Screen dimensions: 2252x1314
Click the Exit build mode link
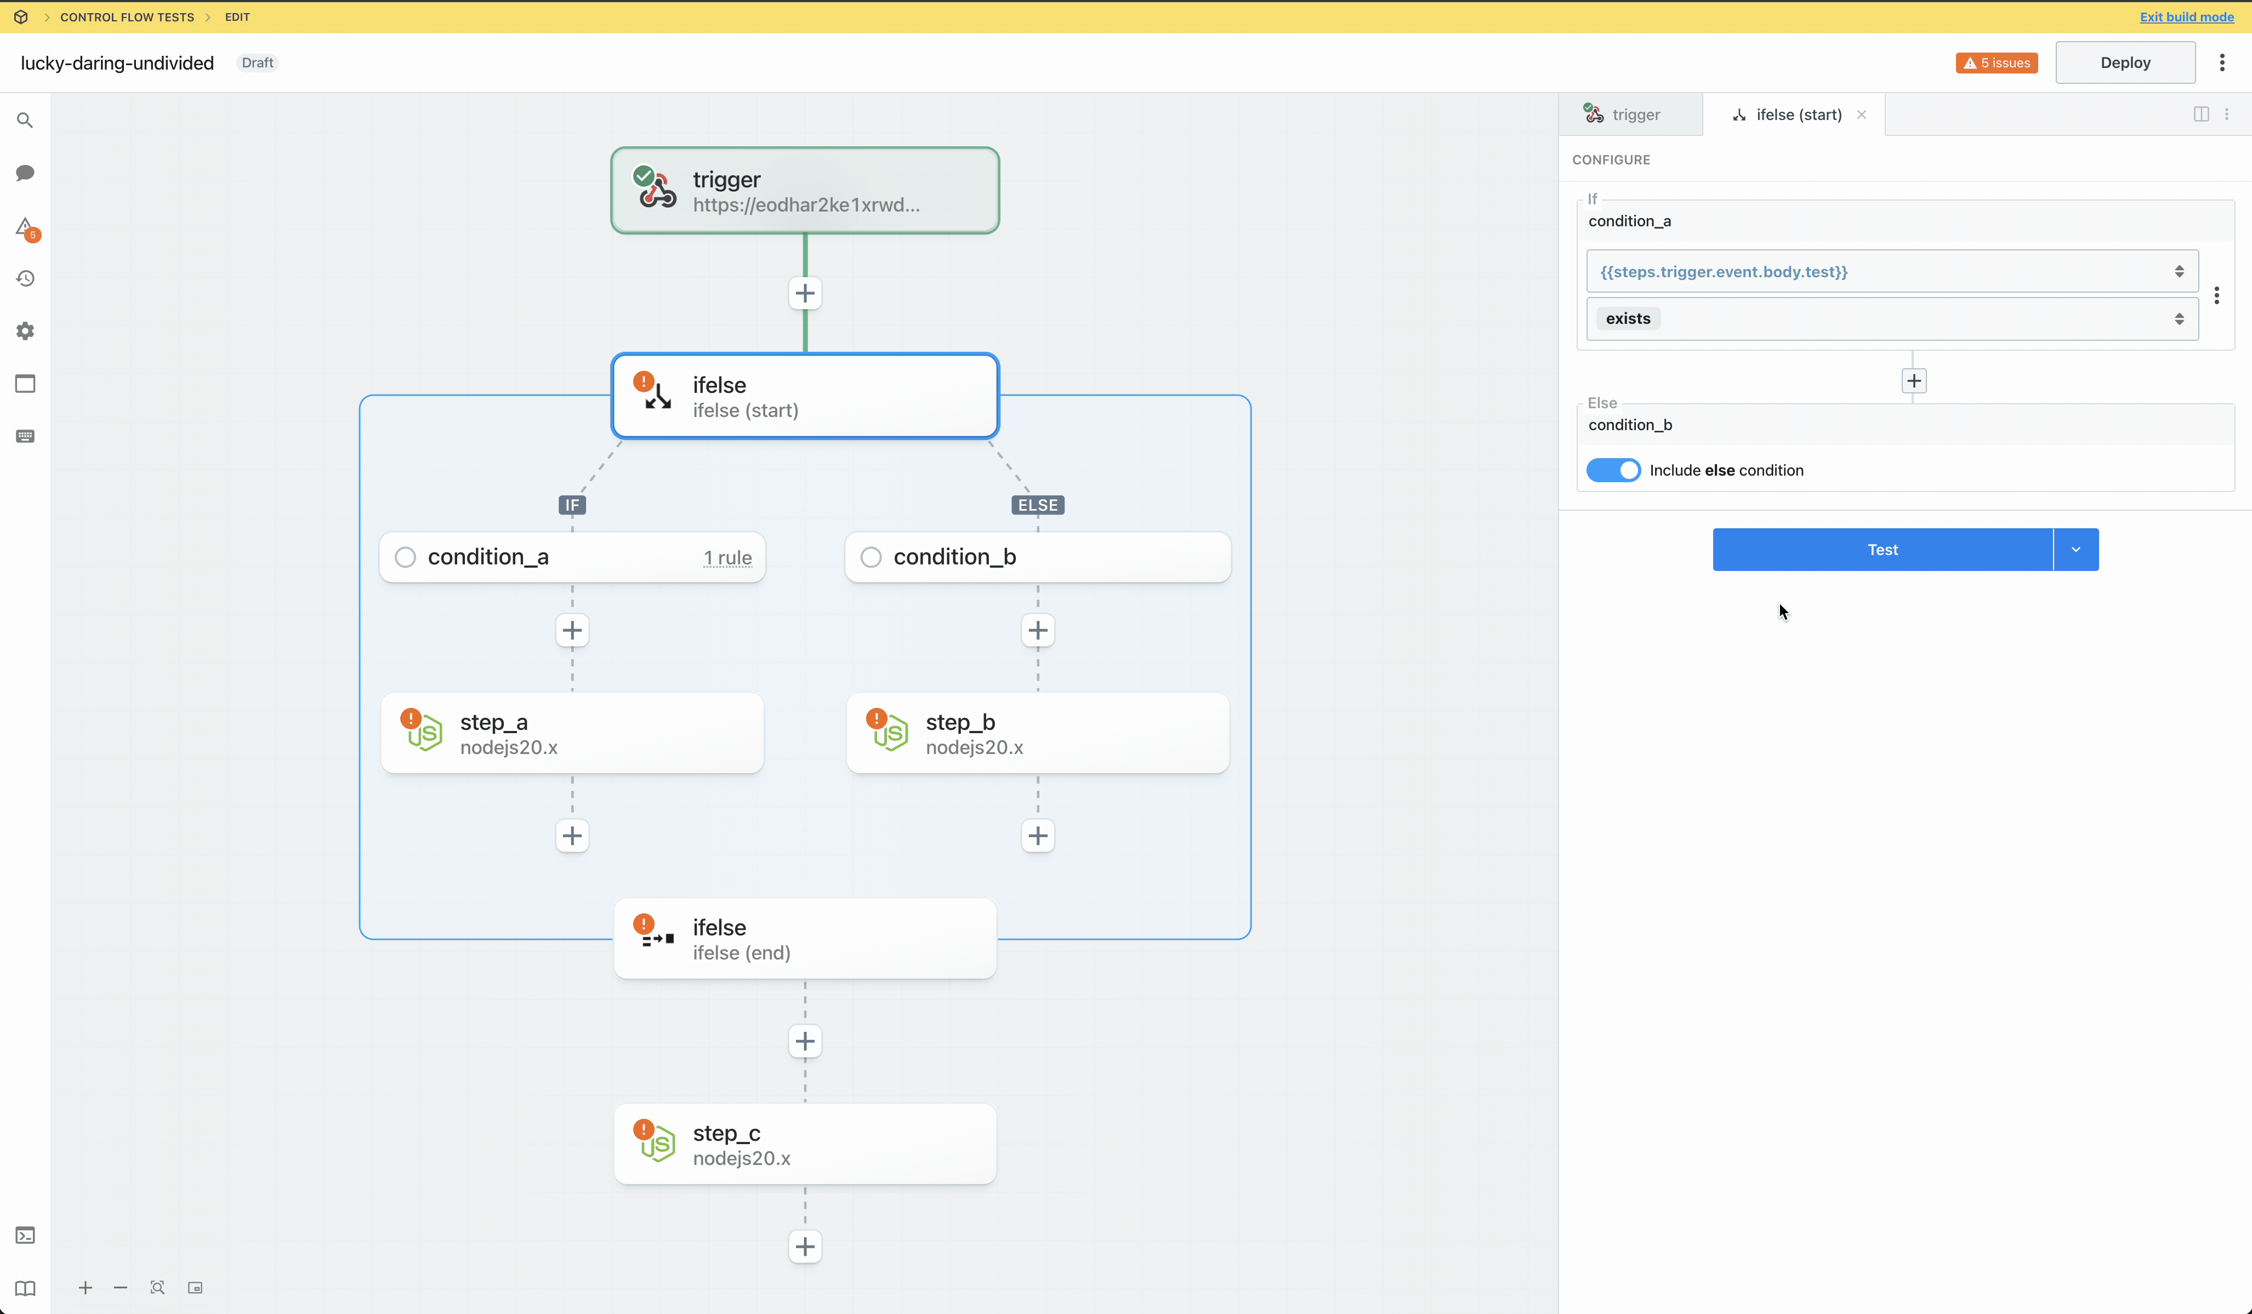[x=2186, y=17]
